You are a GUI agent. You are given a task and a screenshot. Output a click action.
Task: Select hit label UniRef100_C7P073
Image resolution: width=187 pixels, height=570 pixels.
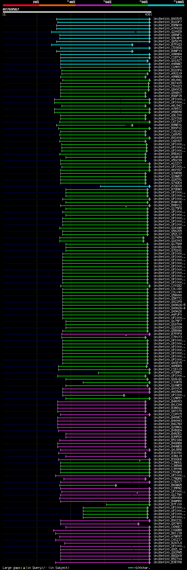tap(168, 337)
